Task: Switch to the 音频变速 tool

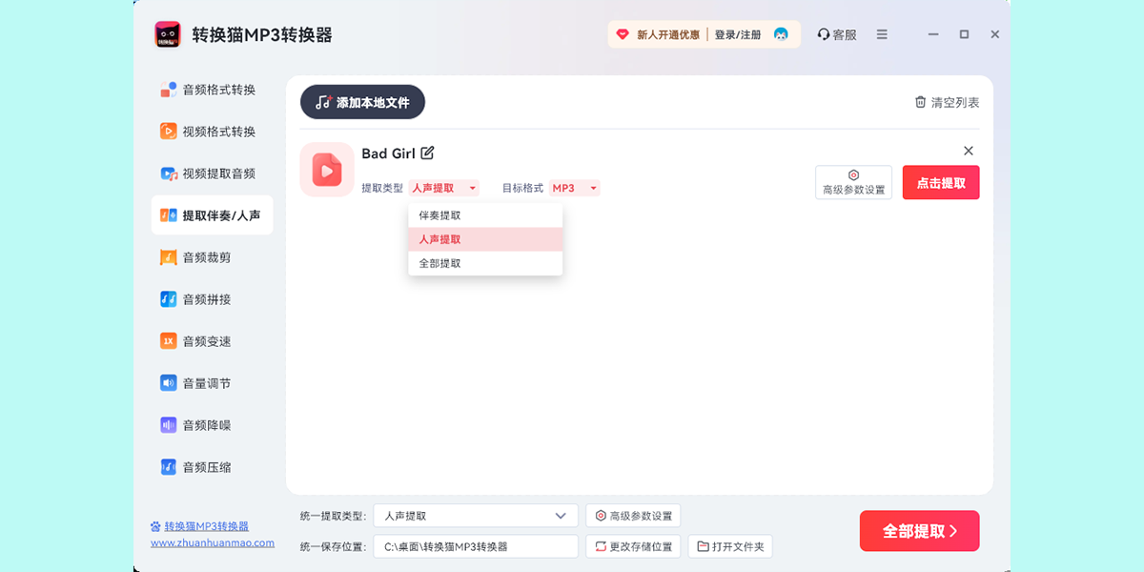Action: click(209, 340)
